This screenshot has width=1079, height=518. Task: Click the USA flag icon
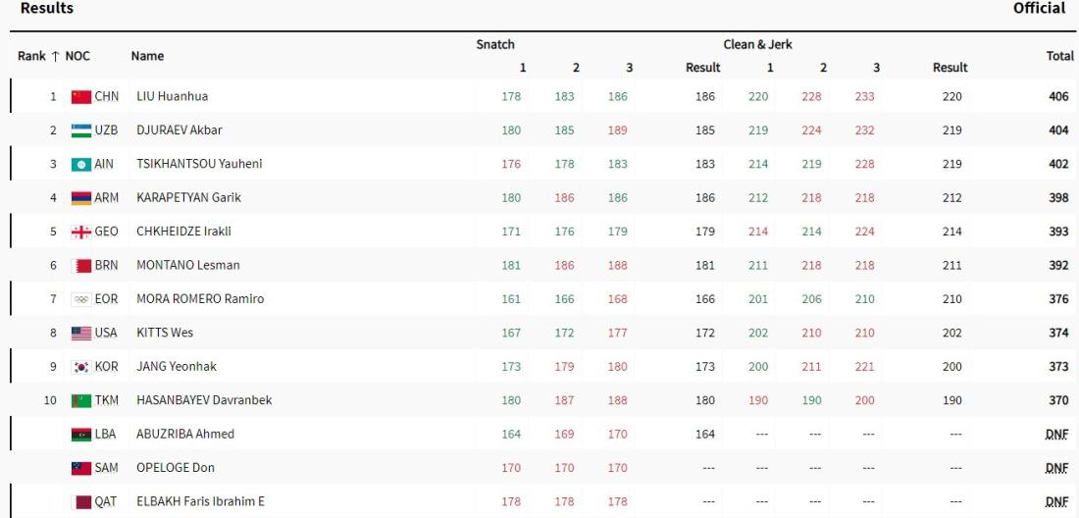[81, 334]
